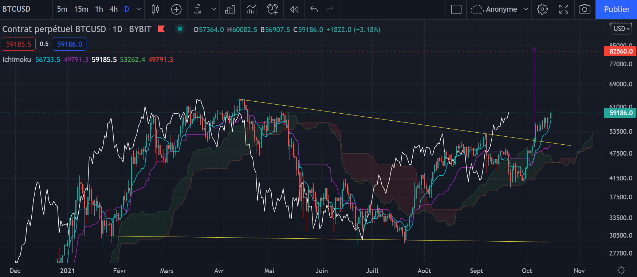Image resolution: width=637 pixels, height=277 pixels.
Task: Create an alert with the alarm clock icon
Action: [x=272, y=9]
